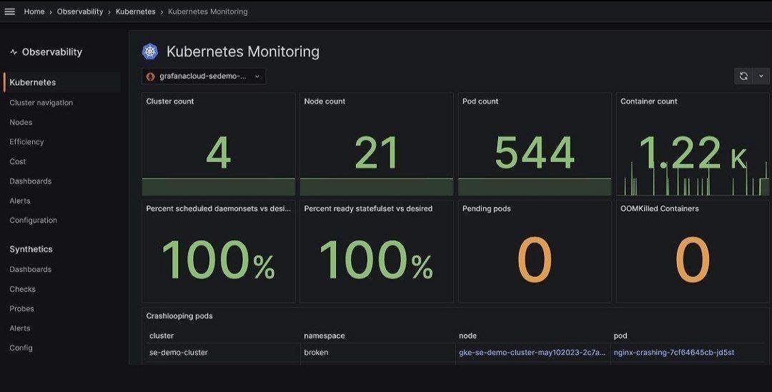Screen dimensions: 772x392
Task: Click the Cluster count panel title
Action: 170,101
